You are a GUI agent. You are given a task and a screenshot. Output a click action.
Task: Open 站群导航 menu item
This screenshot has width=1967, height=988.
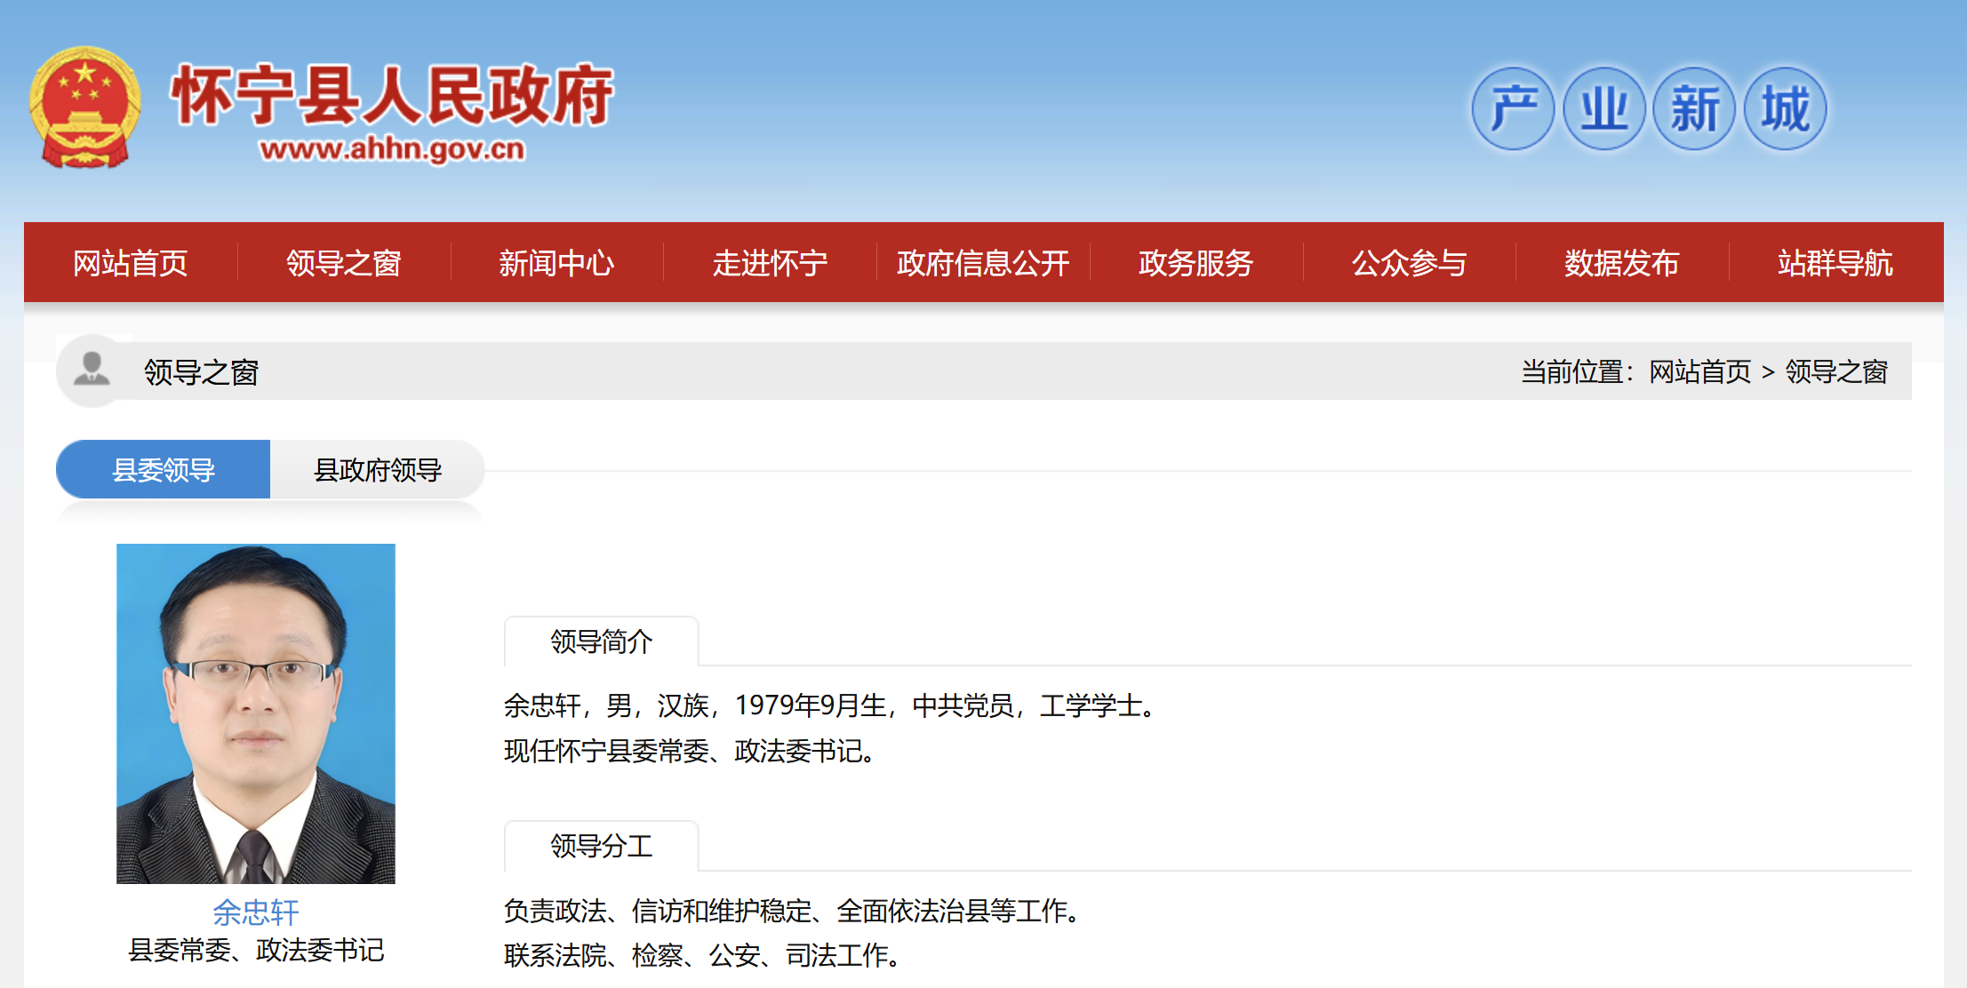coord(1835,263)
